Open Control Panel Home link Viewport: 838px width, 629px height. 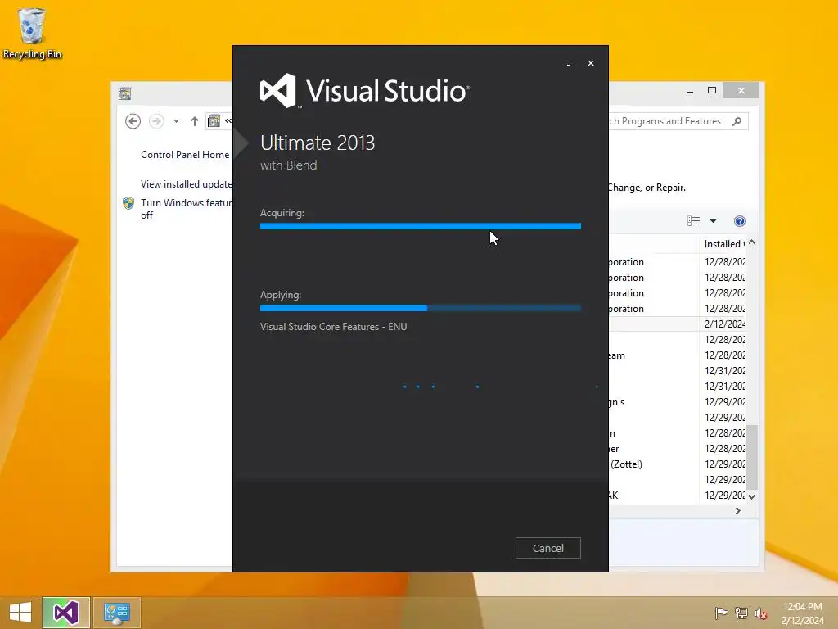click(x=185, y=155)
